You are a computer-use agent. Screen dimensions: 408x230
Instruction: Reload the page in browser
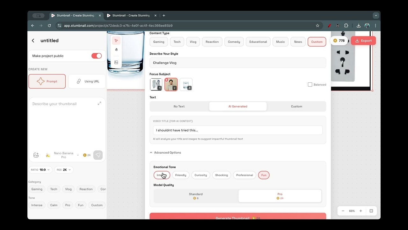49,26
